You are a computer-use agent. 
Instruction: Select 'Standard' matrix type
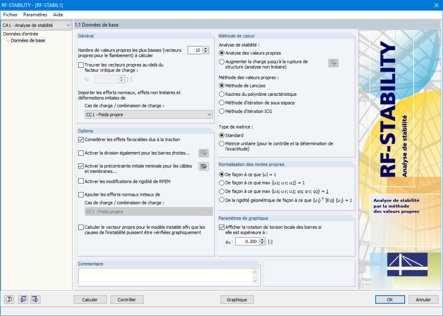click(222, 135)
